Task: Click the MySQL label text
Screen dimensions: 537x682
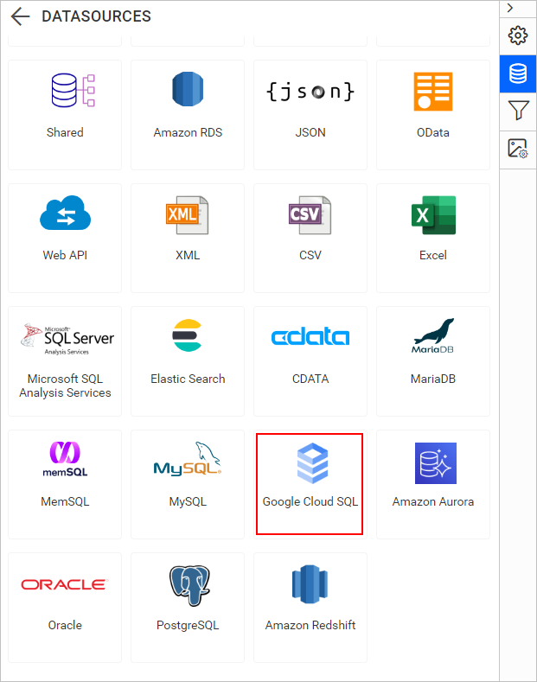Action: (x=188, y=501)
